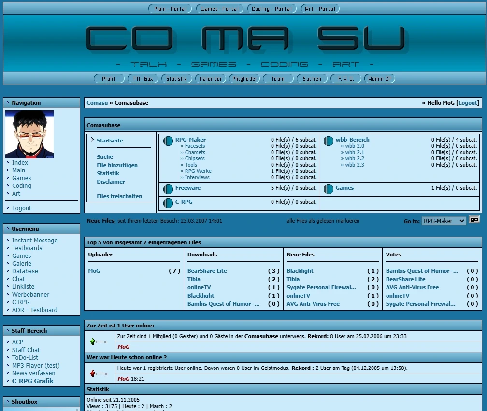Open Galerie in Usermenü
The height and width of the screenshot is (411, 487).
click(21, 264)
